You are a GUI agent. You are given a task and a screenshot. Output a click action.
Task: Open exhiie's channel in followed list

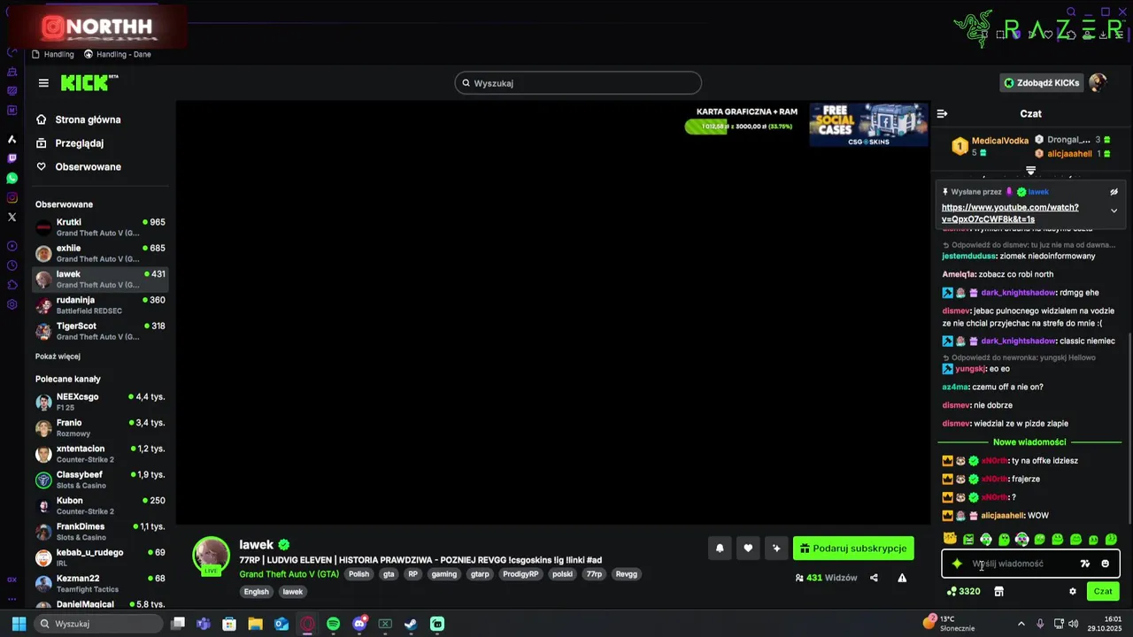click(x=101, y=253)
